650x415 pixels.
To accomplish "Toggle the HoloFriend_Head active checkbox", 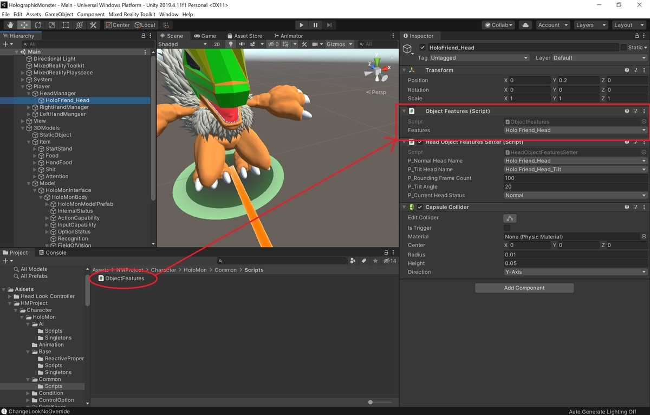I will 422,48.
